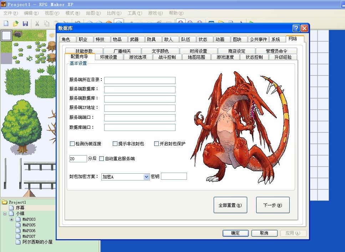
Task: Click the Save floppy disk icon
Action: (25, 23)
